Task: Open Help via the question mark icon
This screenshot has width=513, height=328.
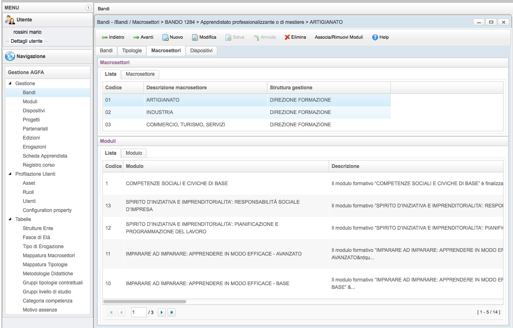Action: (375, 37)
